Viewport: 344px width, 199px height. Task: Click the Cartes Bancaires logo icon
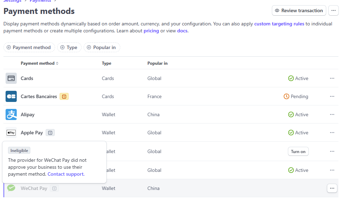[x=11, y=96]
